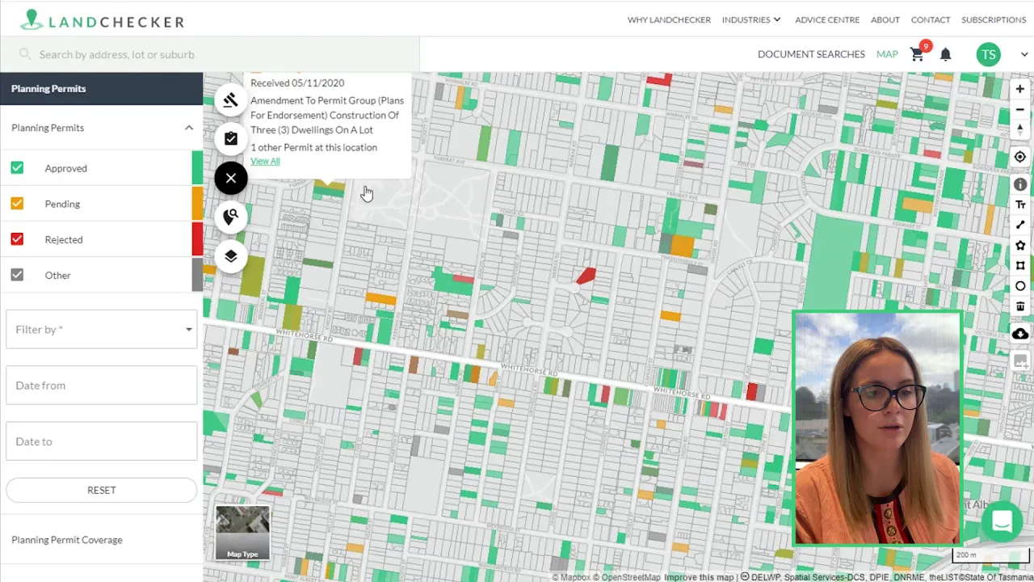Image resolution: width=1034 pixels, height=582 pixels.
Task: Go to Landchecker home logo
Action: click(x=102, y=20)
